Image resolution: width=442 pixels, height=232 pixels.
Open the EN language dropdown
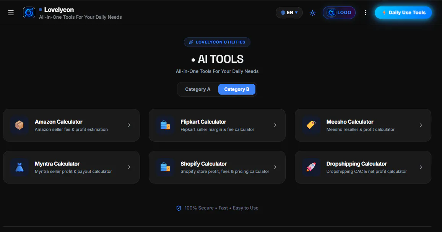click(x=289, y=13)
